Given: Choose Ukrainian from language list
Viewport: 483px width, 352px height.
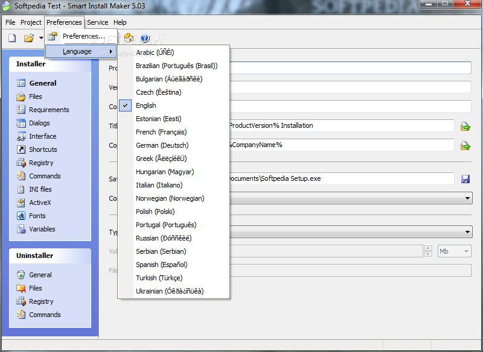Looking at the screenshot, I should click(174, 291).
